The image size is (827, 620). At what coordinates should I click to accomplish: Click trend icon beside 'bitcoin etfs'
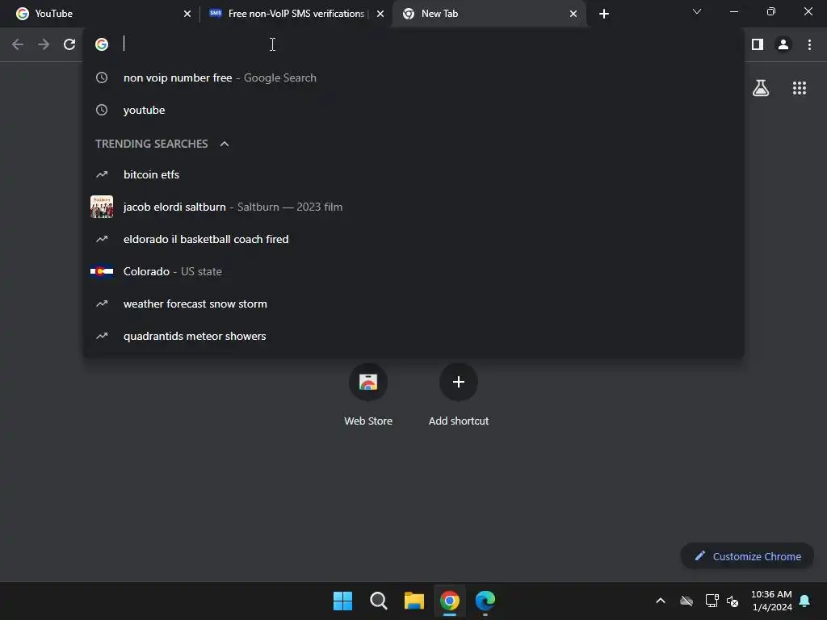coord(102,174)
